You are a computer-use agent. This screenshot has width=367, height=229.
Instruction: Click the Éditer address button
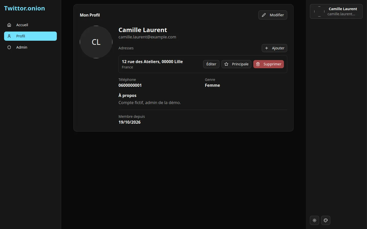[x=211, y=64]
